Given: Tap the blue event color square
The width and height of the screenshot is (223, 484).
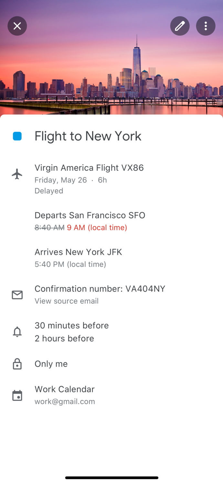Looking at the screenshot, I should click(17, 136).
